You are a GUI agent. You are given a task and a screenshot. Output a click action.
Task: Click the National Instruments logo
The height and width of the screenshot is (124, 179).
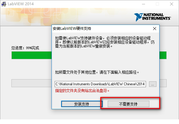152,17
